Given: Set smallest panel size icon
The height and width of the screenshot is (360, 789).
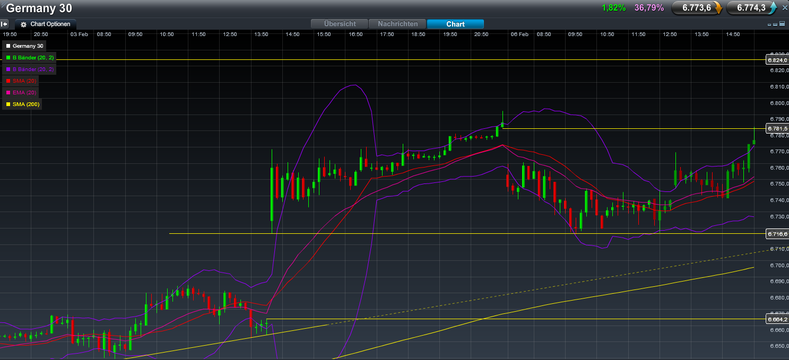Looking at the screenshot, I should point(770,24).
